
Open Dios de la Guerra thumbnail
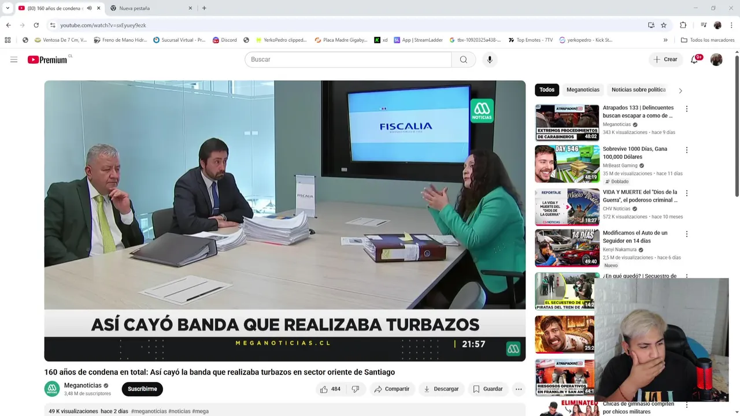pyautogui.click(x=567, y=206)
